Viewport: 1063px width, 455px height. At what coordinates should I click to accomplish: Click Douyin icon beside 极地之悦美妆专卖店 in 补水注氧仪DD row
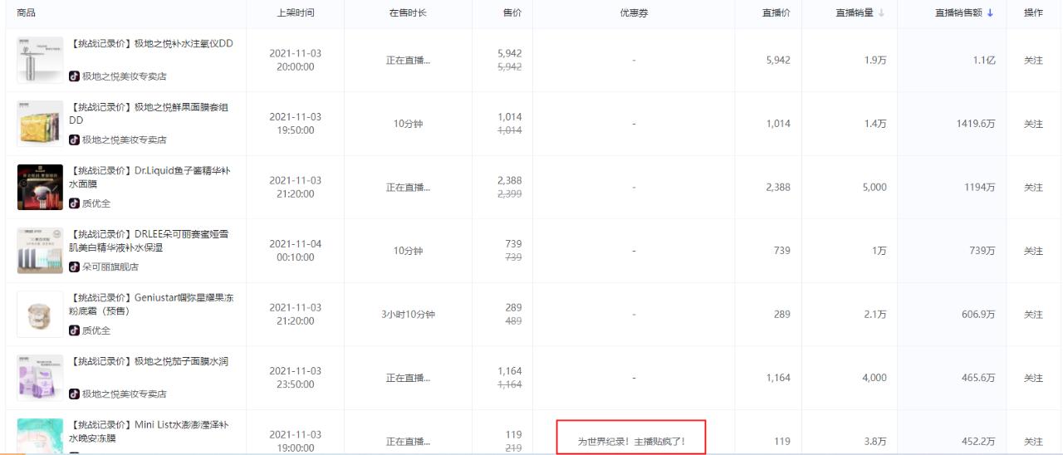[75, 76]
